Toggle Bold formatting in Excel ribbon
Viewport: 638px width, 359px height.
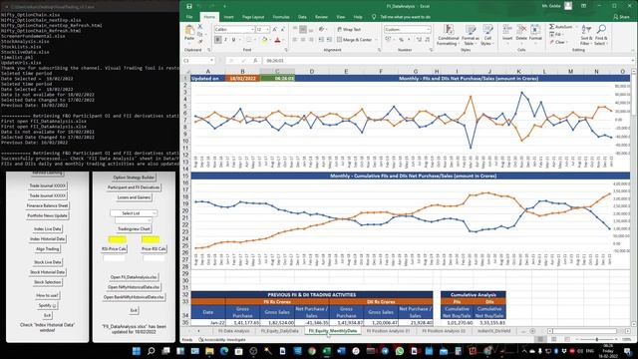coord(218,40)
